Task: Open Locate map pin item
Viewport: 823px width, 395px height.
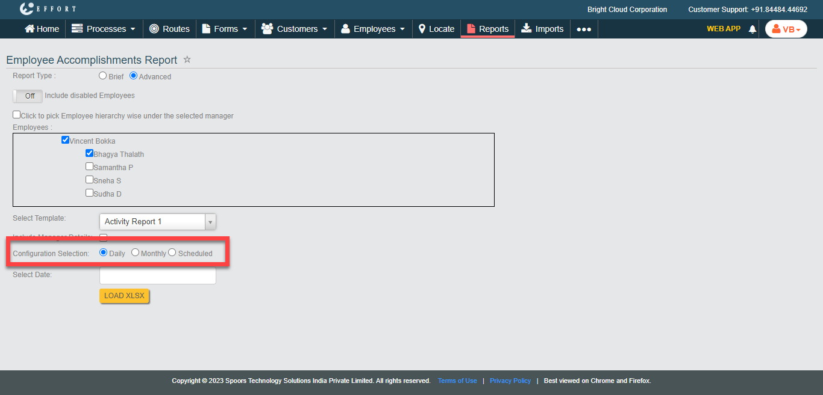Action: point(422,29)
